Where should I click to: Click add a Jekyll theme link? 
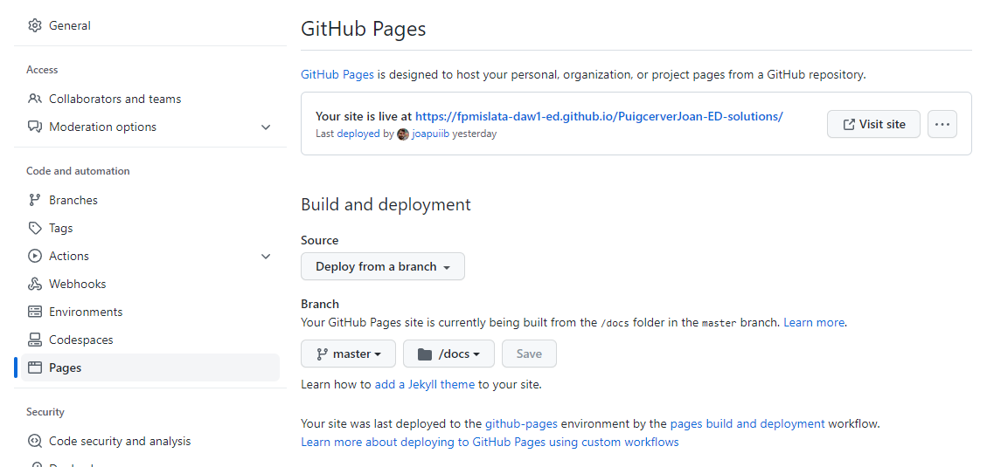(x=425, y=384)
